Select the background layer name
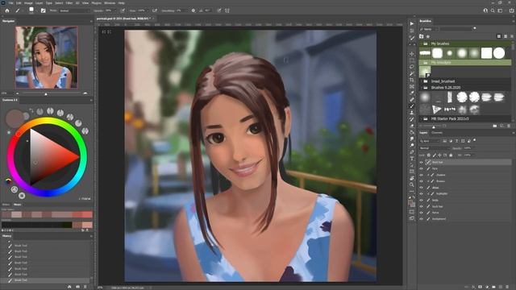The height and width of the screenshot is (290, 516). tap(439, 219)
